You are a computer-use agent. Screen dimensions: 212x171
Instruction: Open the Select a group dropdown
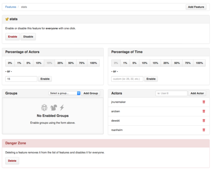pos(65,93)
